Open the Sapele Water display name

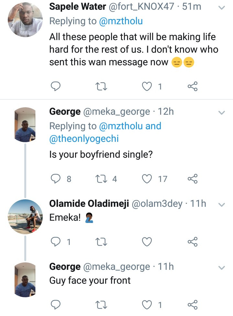(78, 7)
